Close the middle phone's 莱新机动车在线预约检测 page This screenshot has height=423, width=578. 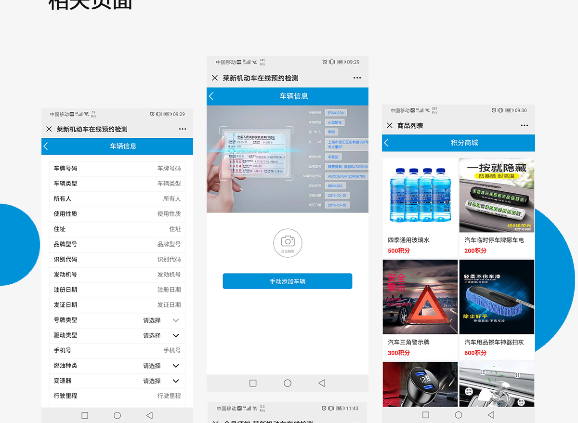coord(215,78)
